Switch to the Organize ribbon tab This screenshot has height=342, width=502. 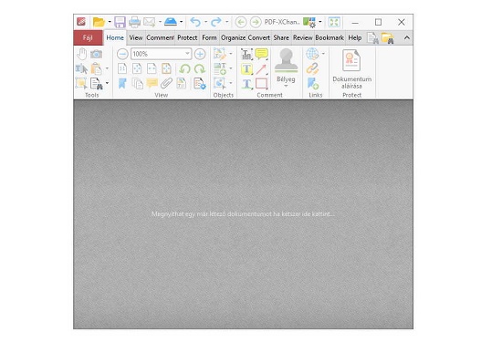tap(233, 37)
